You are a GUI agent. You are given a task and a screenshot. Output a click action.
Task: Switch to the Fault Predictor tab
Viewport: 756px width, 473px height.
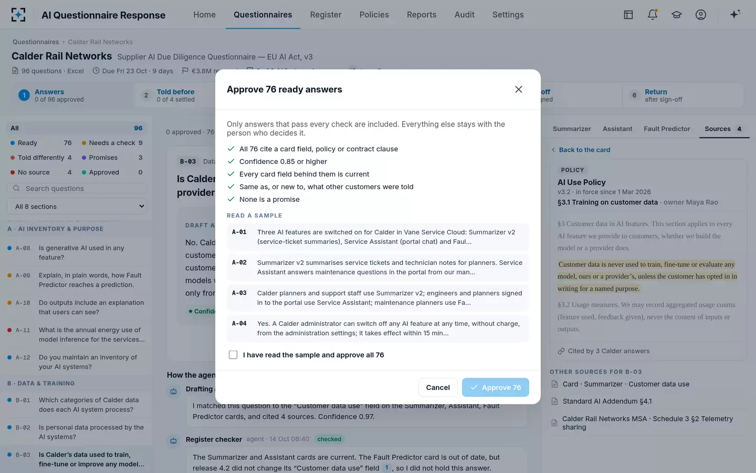pos(667,129)
